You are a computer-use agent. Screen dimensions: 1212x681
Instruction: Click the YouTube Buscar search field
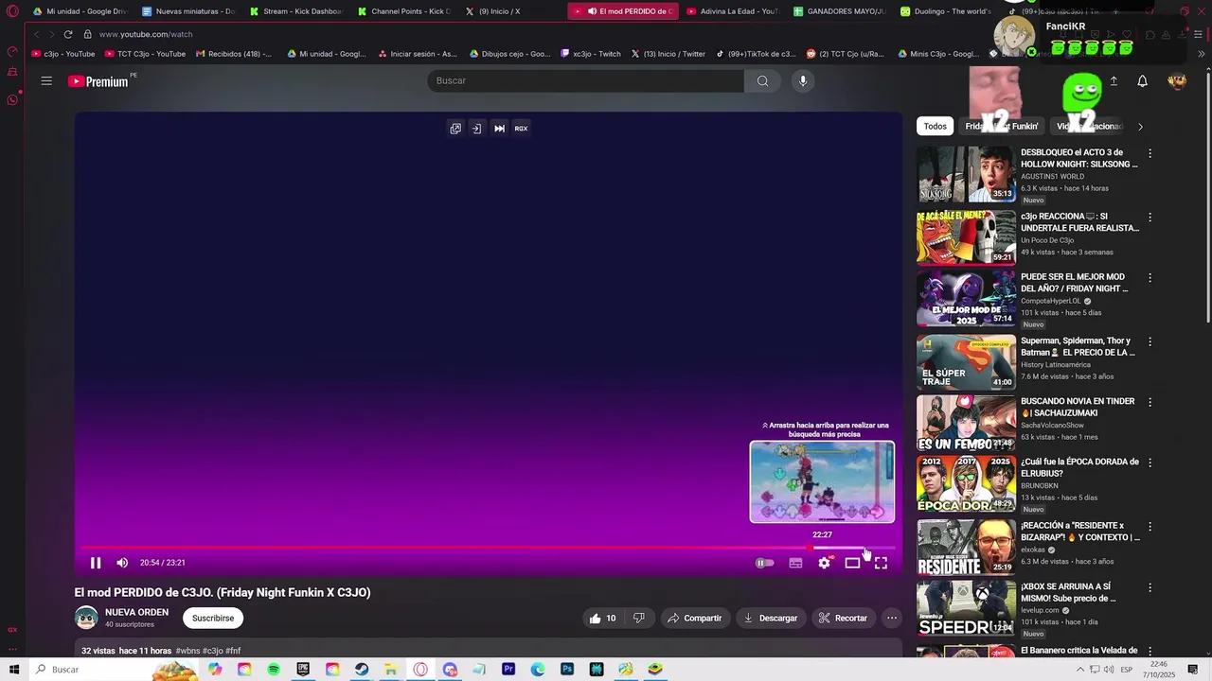pyautogui.click(x=585, y=81)
